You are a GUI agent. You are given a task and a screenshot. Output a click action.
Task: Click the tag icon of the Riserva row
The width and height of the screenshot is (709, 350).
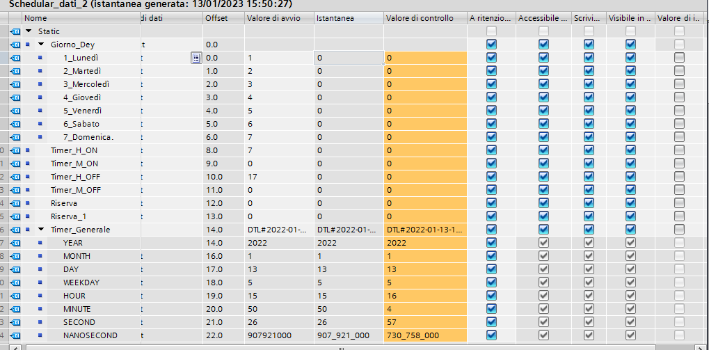point(15,203)
